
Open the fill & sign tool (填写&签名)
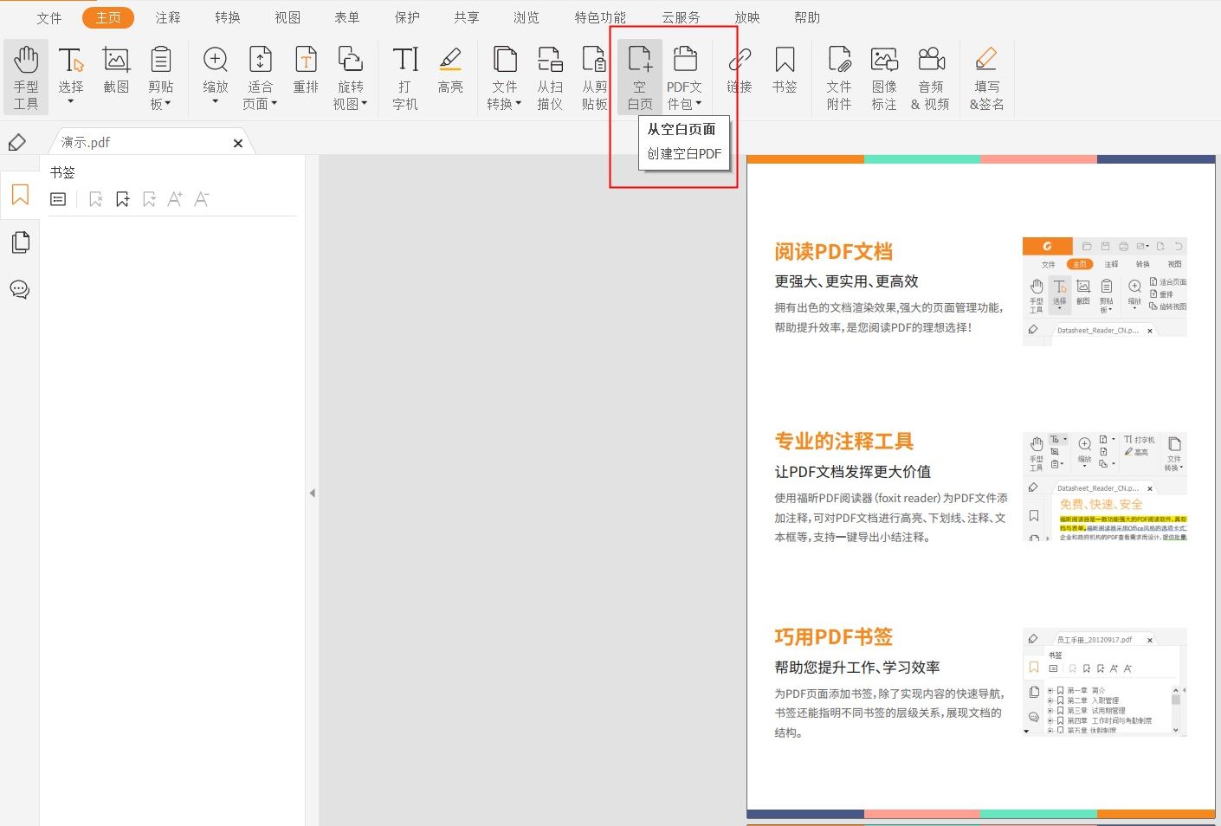tap(986, 76)
